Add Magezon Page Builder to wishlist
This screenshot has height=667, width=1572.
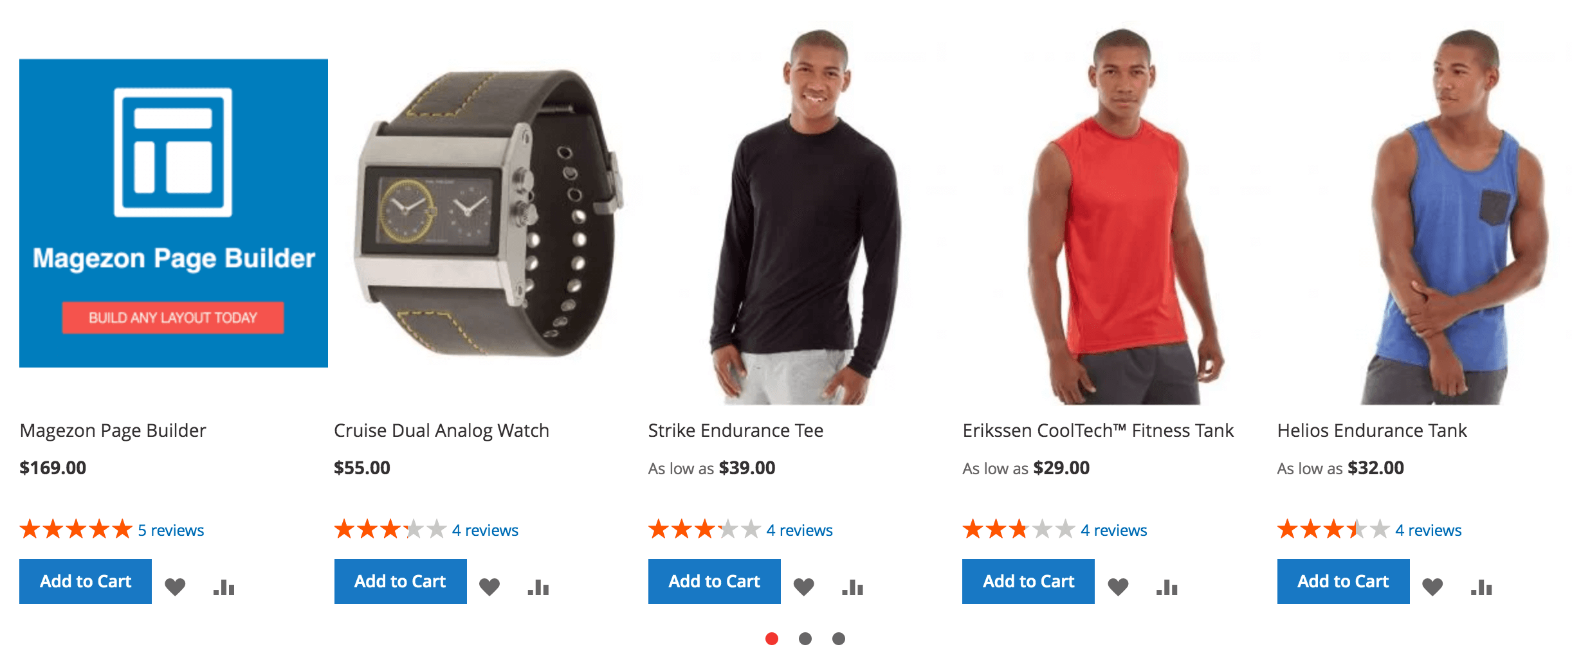click(x=175, y=587)
